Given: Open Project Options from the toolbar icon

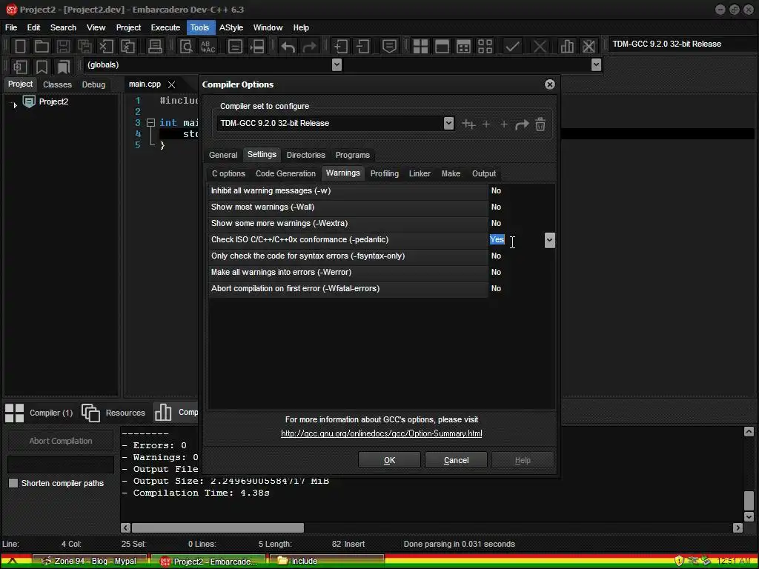Looking at the screenshot, I should tap(389, 47).
